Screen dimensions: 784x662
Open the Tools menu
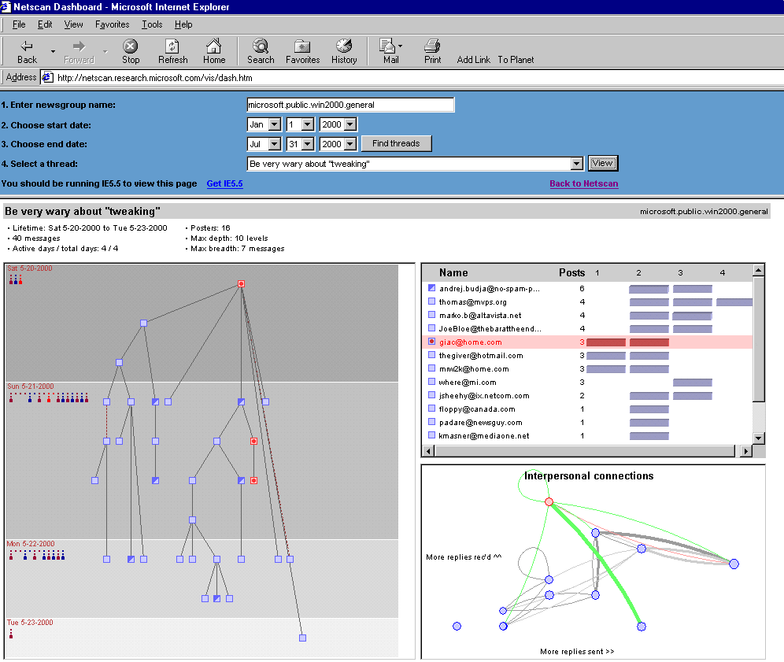[x=152, y=24]
